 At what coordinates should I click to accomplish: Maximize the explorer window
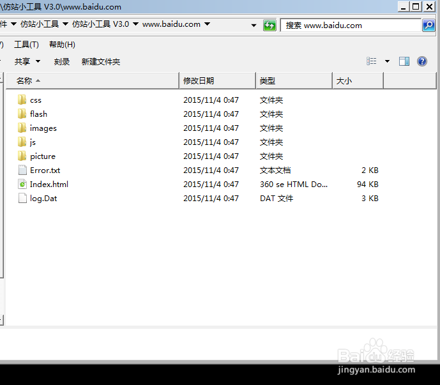point(416,6)
